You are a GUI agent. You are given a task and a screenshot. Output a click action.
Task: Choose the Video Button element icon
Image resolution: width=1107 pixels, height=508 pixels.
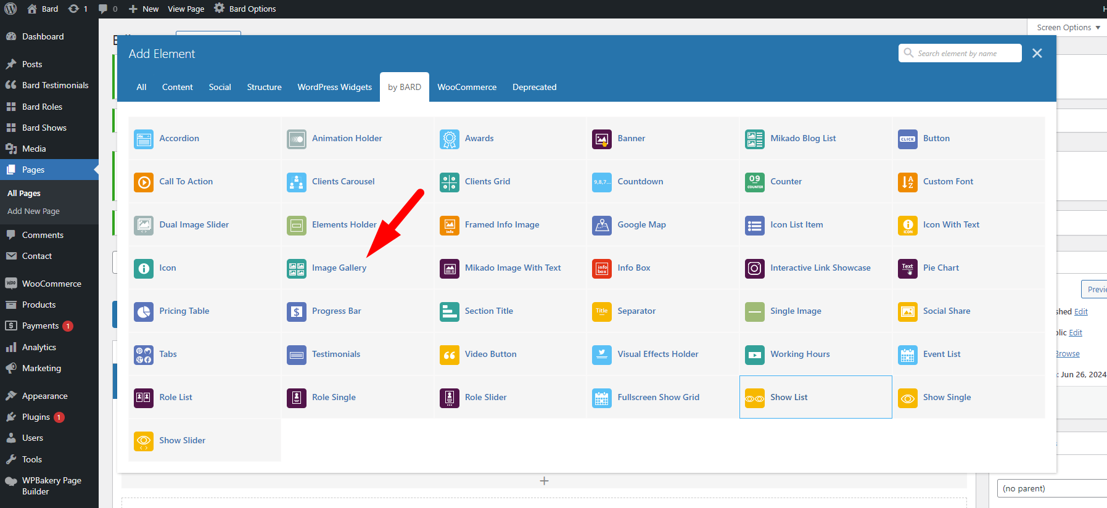pyautogui.click(x=450, y=354)
